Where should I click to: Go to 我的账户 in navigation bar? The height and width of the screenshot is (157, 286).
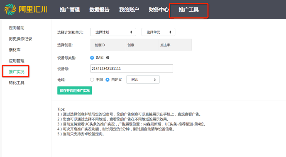click(129, 10)
